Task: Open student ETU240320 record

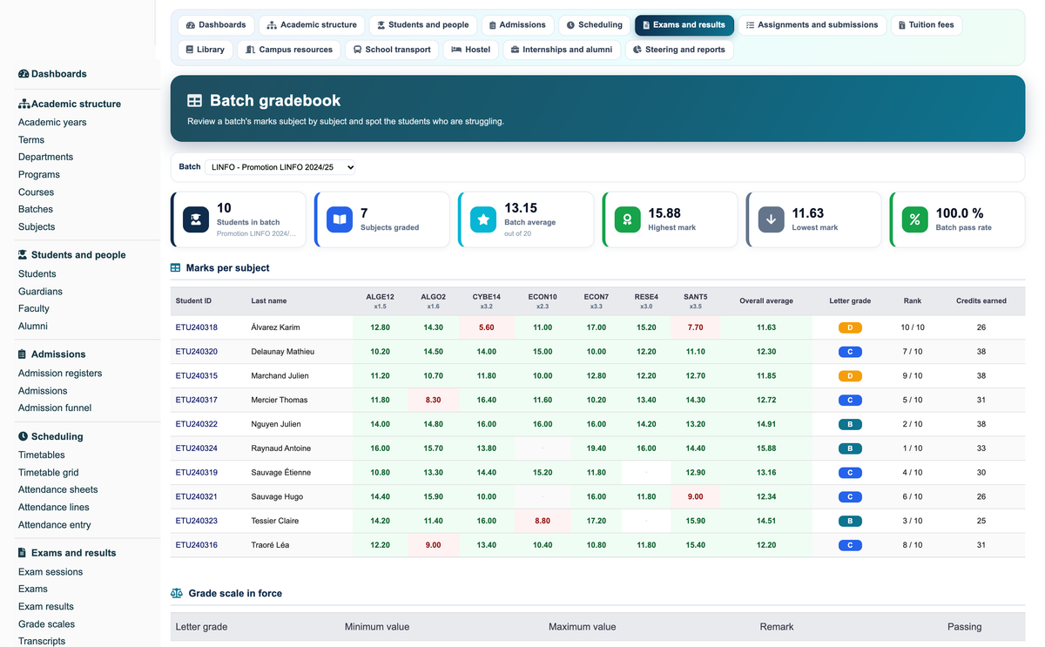Action: [197, 352]
